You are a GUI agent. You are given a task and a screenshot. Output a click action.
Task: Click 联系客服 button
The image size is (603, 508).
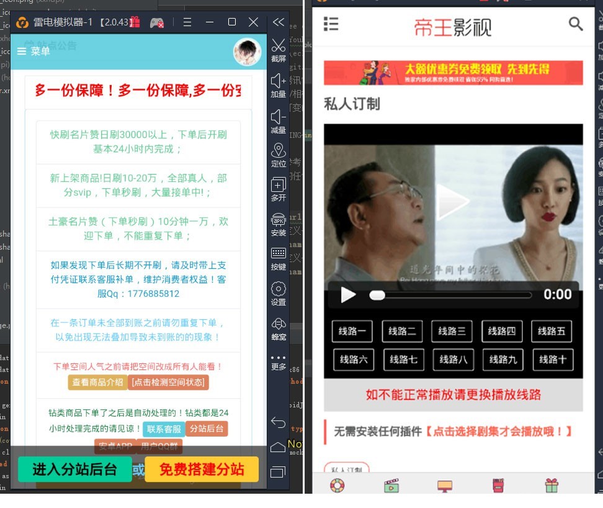[x=164, y=429]
